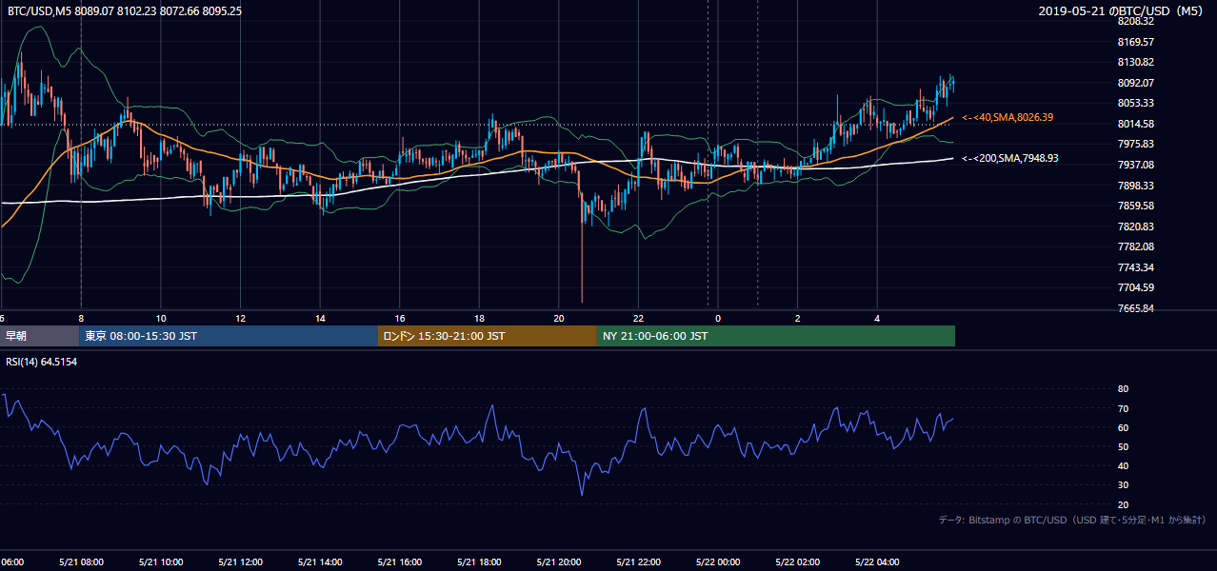The width and height of the screenshot is (1217, 571).
Task: Click hour label 12 under the price chart
Action: (x=241, y=318)
